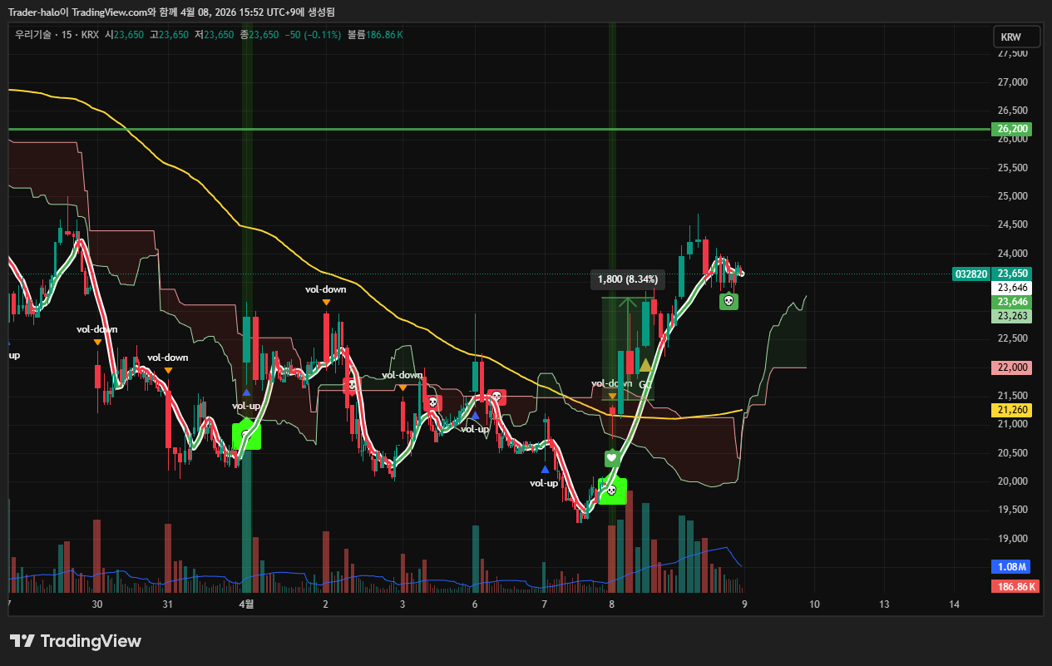Click the 19,000 tick on price scale
This screenshot has width=1052, height=666.
1012,539
